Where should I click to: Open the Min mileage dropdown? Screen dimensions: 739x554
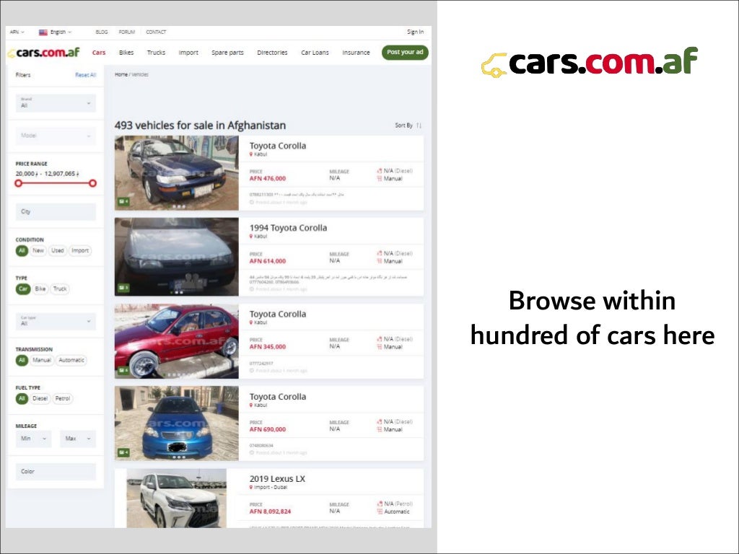(x=33, y=439)
